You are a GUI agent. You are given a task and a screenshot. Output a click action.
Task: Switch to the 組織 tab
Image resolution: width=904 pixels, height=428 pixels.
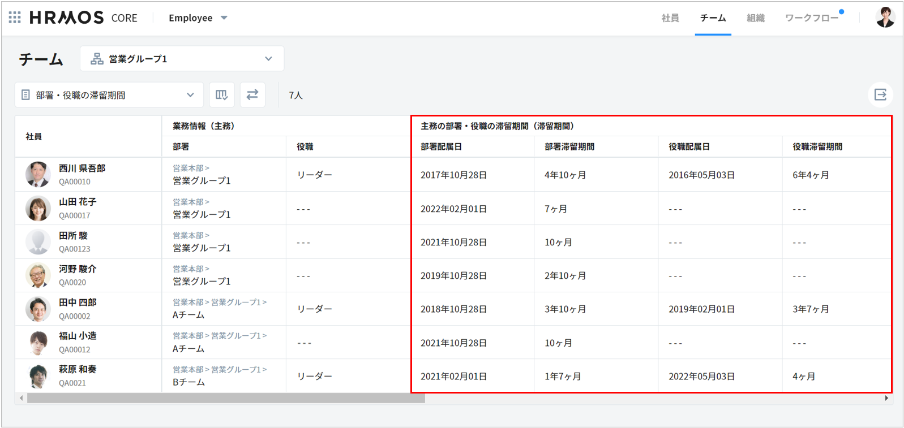tap(755, 18)
